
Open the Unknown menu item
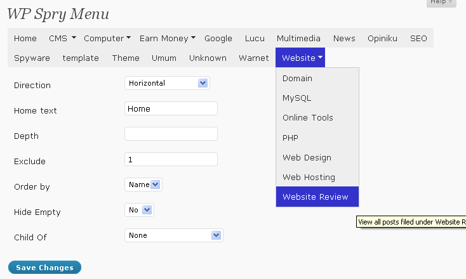(x=208, y=58)
